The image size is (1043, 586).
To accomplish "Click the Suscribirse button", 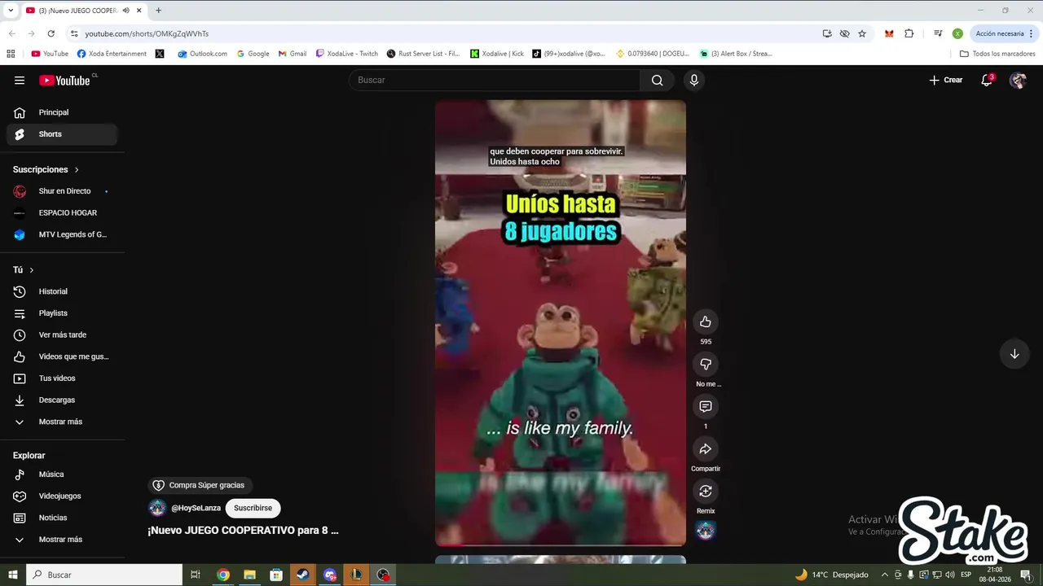I will coord(253,508).
